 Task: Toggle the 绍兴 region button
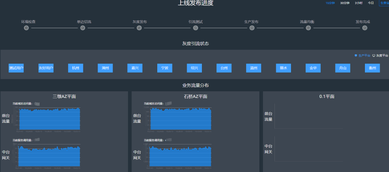(194, 68)
